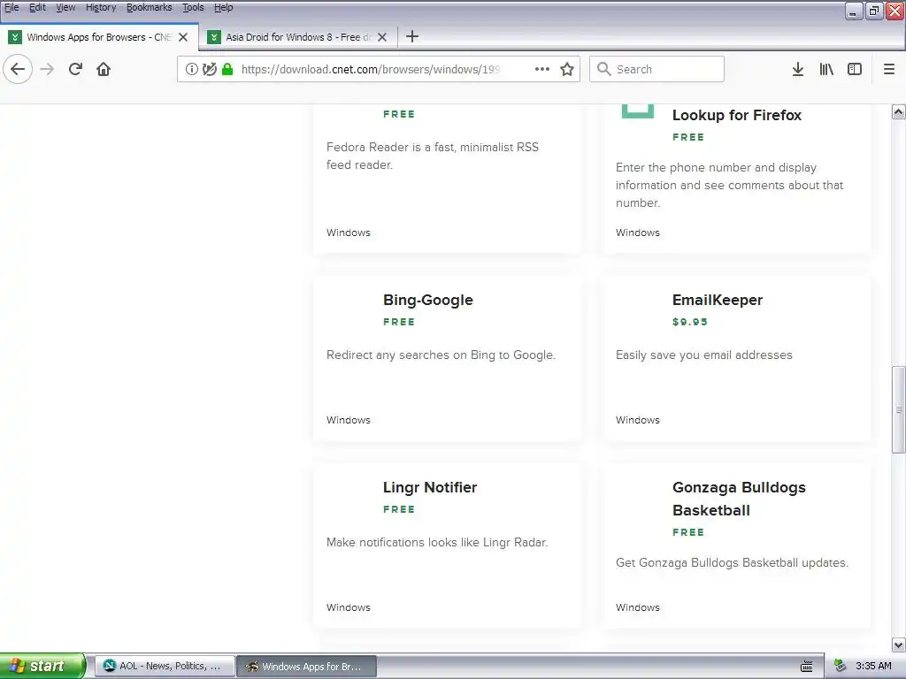Toggle the sidebar view icon

[x=855, y=69]
